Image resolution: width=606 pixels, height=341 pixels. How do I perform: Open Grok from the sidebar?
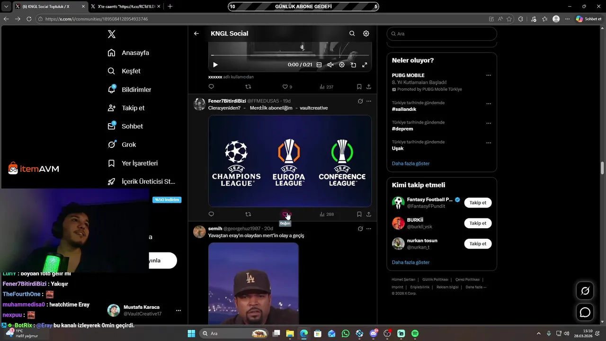click(122, 144)
